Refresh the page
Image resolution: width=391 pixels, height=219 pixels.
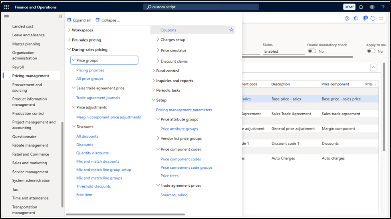373,18
